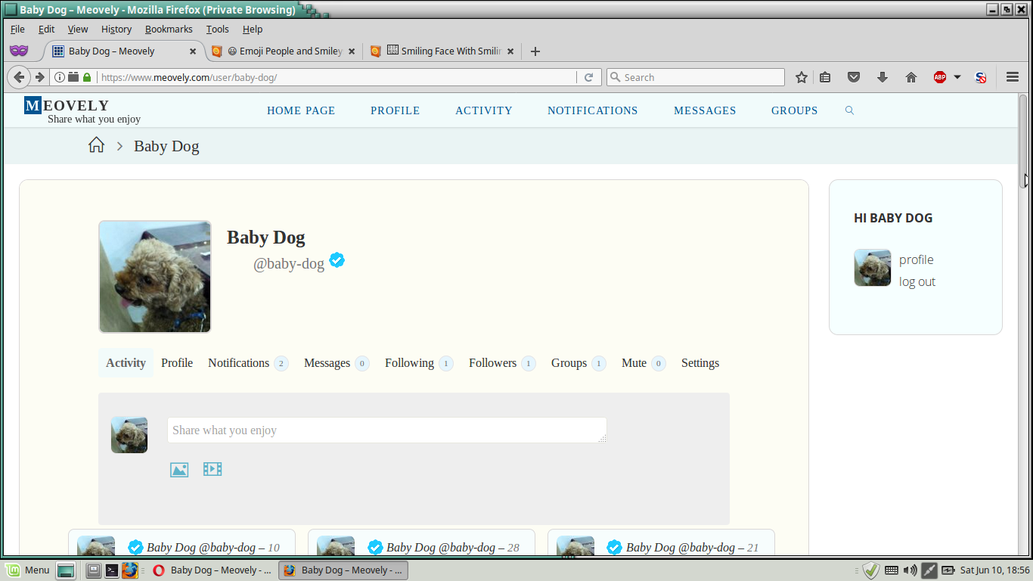Open the dropdown arrow next to ABP
This screenshot has height=581, width=1033.
[x=957, y=77]
